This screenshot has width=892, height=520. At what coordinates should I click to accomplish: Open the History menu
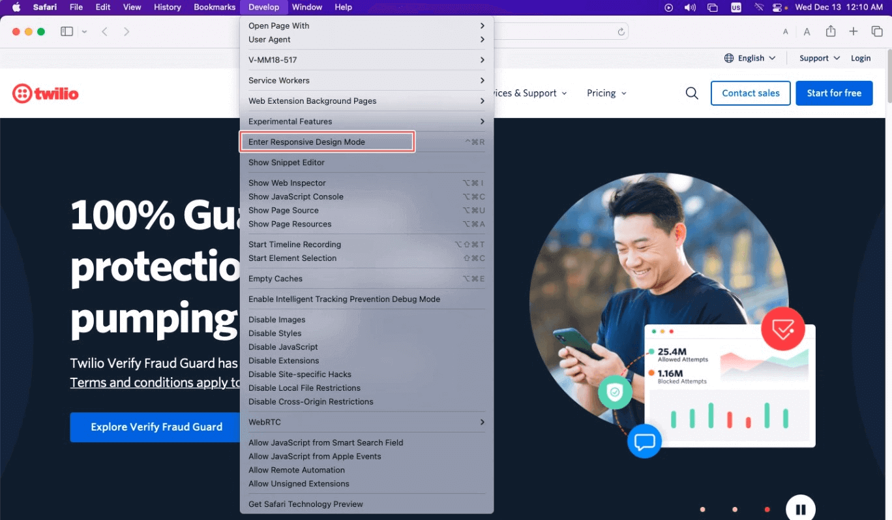(x=168, y=7)
